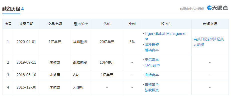Click 未披露 in the 2018-05-10 row

coord(55,75)
